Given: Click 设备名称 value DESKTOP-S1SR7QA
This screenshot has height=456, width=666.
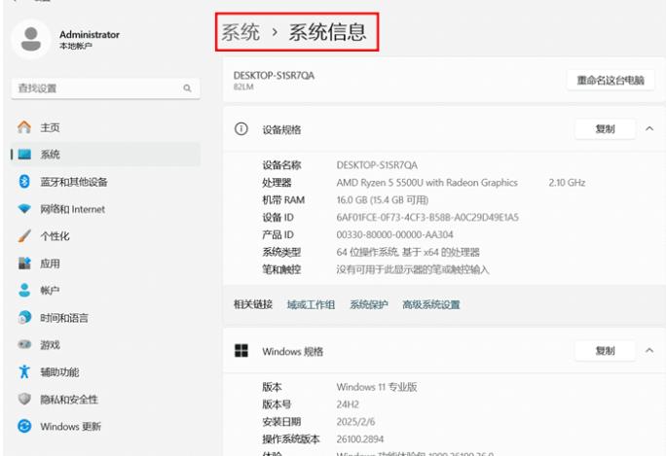Looking at the screenshot, I should 377,165.
